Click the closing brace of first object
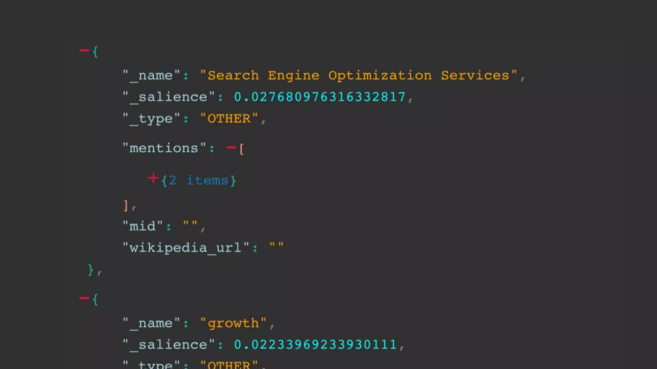This screenshot has width=657, height=369. pyautogui.click(x=91, y=270)
